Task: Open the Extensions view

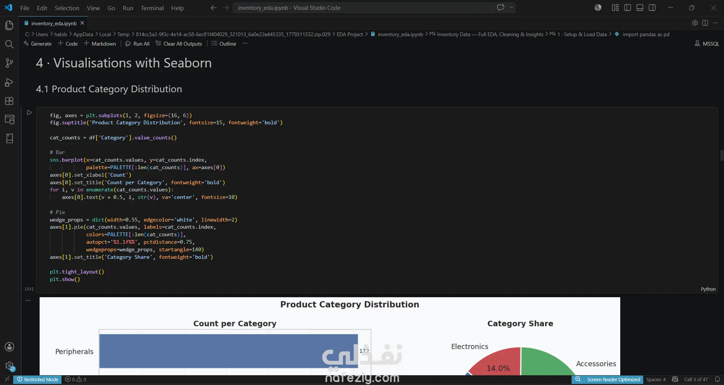Action: 9,101
